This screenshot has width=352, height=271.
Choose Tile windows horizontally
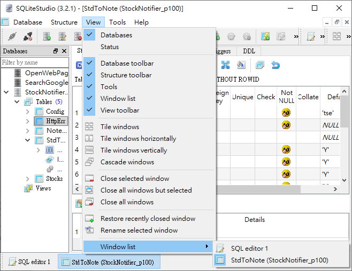pyautogui.click(x=148, y=139)
